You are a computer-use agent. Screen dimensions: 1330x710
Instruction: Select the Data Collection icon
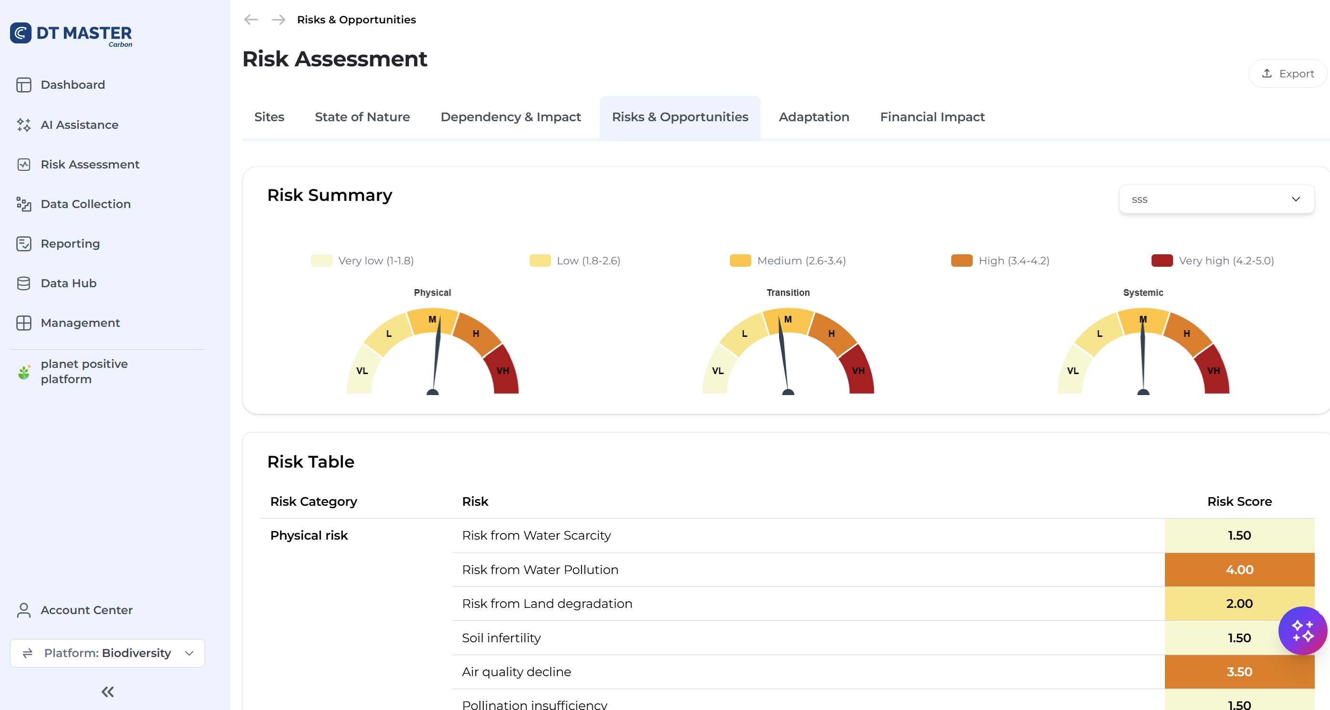24,204
